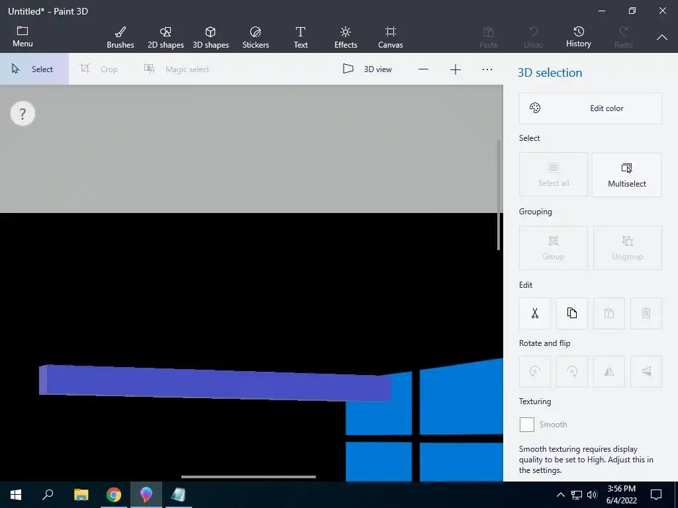Viewport: 678px width, 508px height.
Task: Open the Windows Start menu
Action: pos(16,495)
